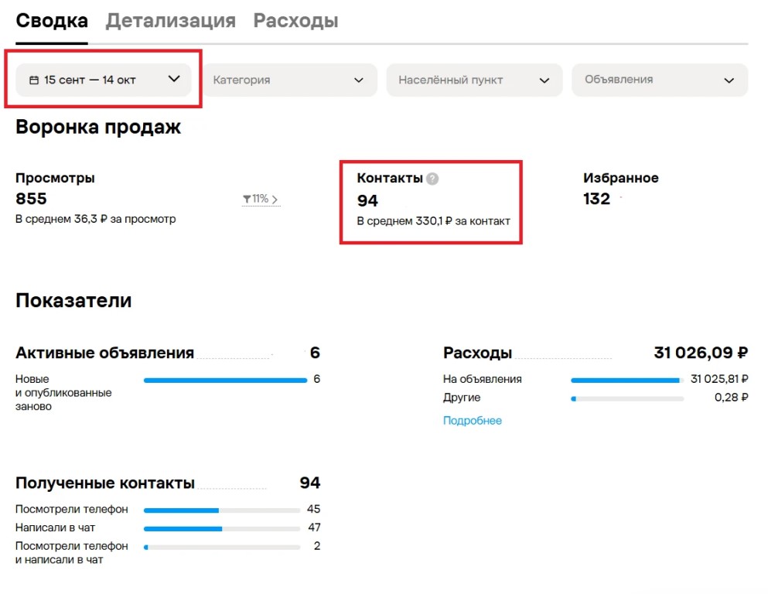Screen dimensions: 768x594
Task: Click the Посмотрели телефон progress bar with 45
Action: coord(222,510)
